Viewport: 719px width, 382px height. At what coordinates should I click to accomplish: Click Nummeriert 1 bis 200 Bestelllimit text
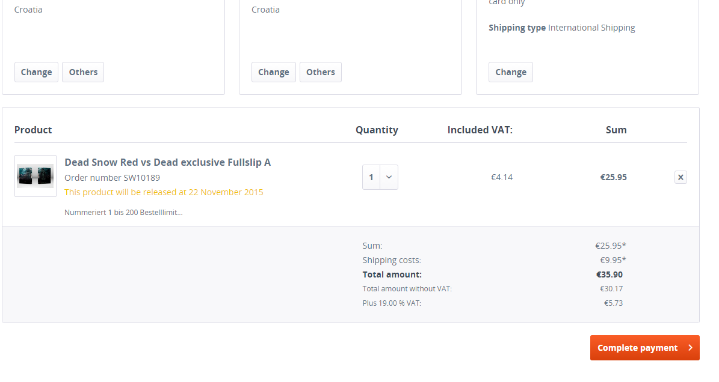(x=123, y=212)
